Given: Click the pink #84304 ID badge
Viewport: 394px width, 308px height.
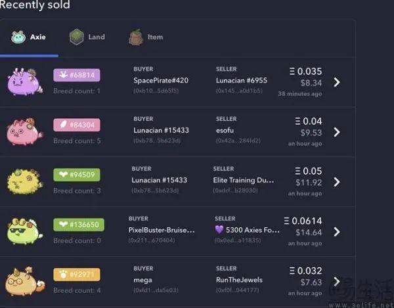Looking at the screenshot, I should tap(77, 125).
